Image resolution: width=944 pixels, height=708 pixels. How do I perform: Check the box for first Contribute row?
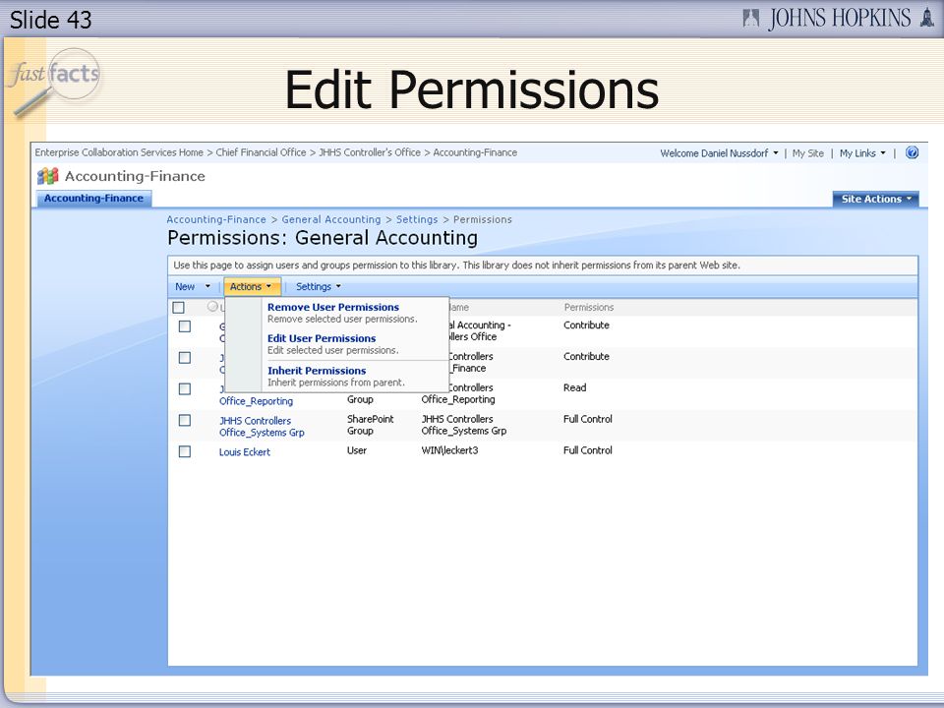[x=185, y=326]
